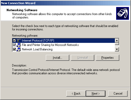Screen dimensions: 131x100
Task: Uncheck the Internet Protocol (TCP/IP) checkbox
Action: click(14, 41)
